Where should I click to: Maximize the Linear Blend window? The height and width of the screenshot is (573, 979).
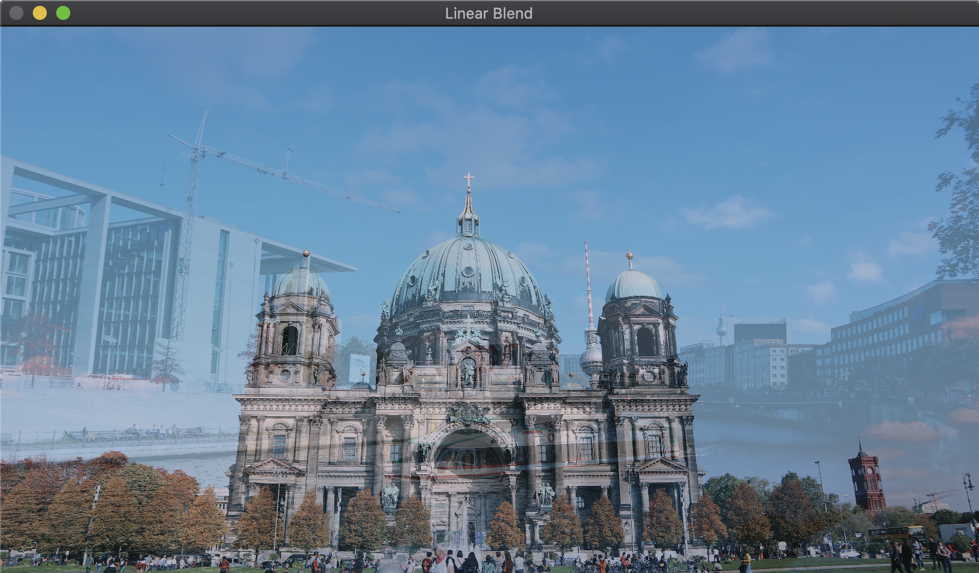[x=63, y=13]
